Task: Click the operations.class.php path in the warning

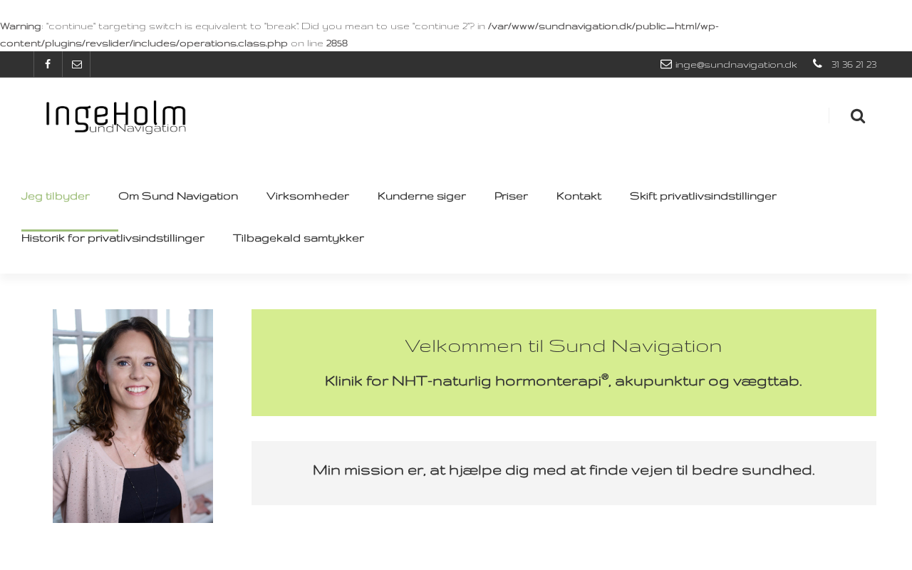Action: point(359,35)
